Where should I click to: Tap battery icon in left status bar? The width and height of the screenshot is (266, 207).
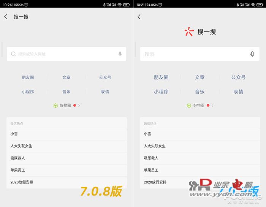[x=127, y=5]
